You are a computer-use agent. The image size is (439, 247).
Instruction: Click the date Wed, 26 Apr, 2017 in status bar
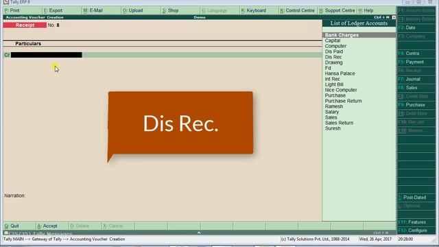375,239
